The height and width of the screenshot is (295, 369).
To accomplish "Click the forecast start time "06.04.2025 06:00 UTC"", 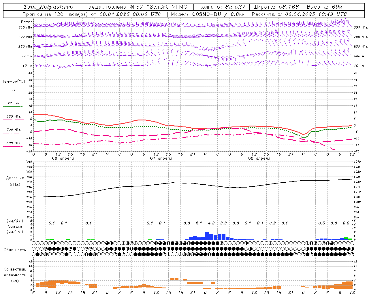I will (130, 14).
